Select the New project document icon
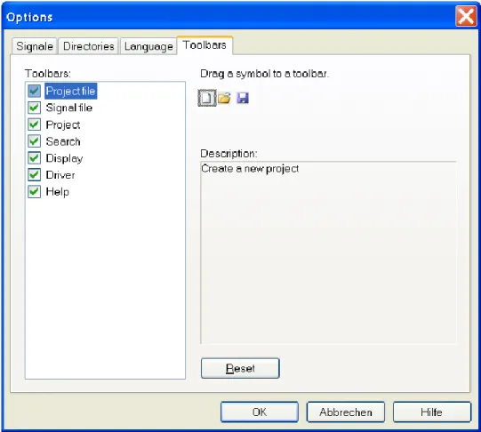Screen dimensions: 481x432 [207, 98]
